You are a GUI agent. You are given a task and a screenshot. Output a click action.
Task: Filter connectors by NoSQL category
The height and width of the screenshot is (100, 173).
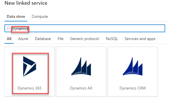(112, 39)
